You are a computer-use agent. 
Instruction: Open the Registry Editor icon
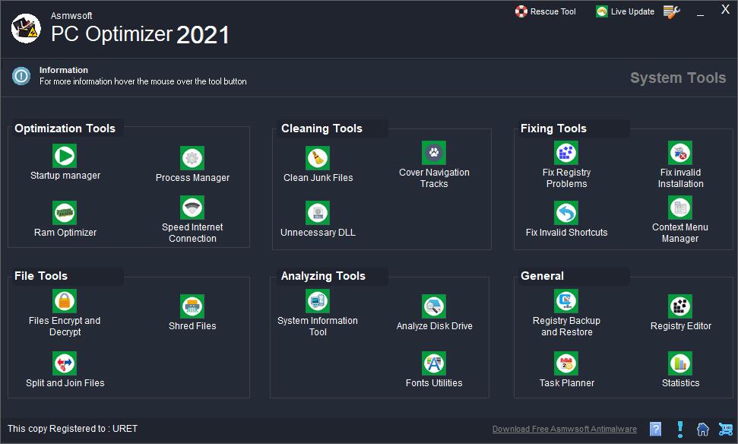(x=680, y=306)
